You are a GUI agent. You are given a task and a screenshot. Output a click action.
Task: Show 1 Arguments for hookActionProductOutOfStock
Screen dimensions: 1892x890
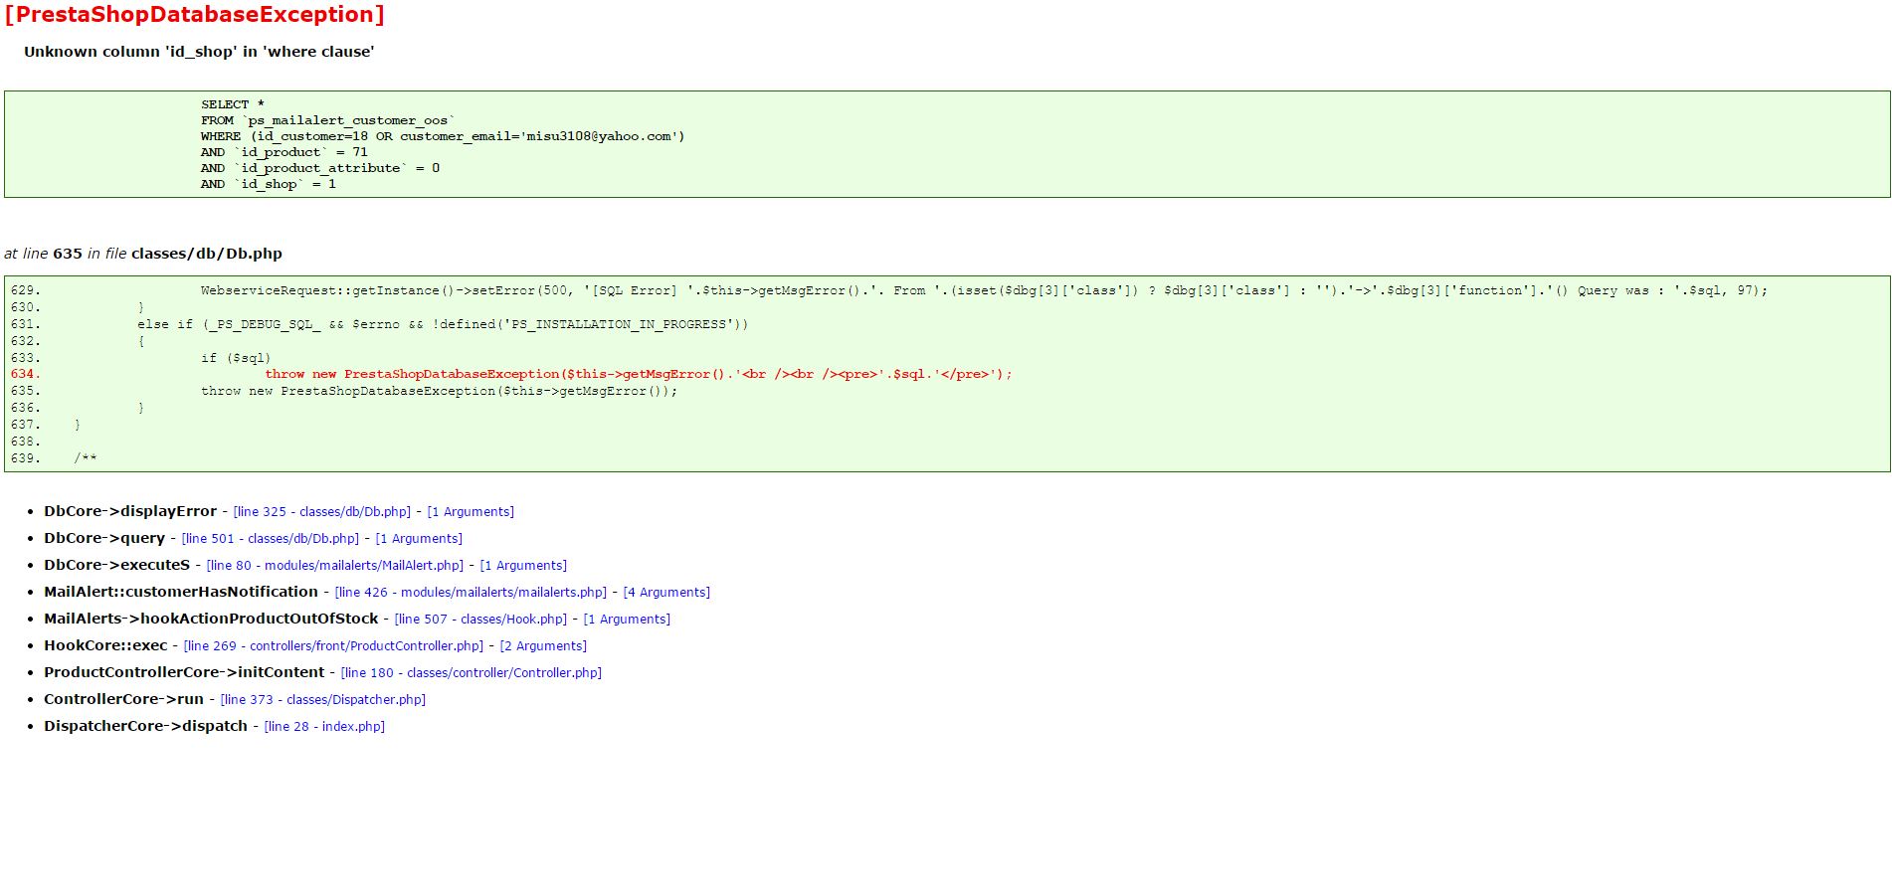627,620
